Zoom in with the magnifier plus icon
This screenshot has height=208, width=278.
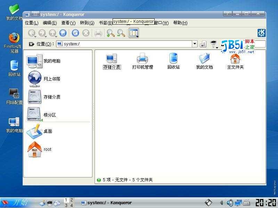click(111, 33)
